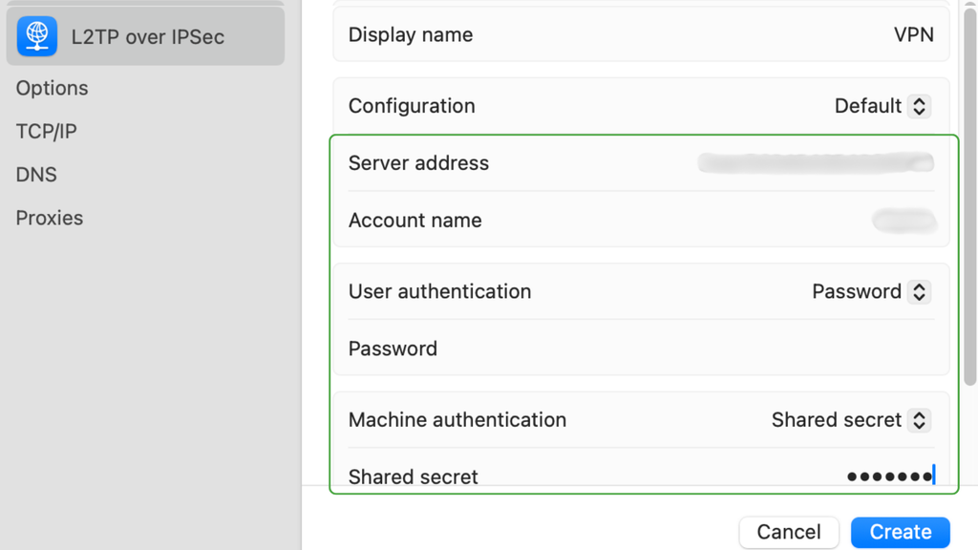This screenshot has width=978, height=550.
Task: Click into the Server address field
Action: pyautogui.click(x=816, y=162)
